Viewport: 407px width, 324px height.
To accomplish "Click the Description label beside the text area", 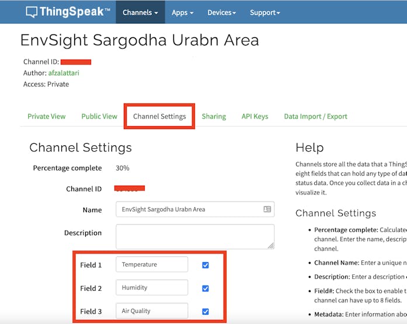I will (83, 233).
